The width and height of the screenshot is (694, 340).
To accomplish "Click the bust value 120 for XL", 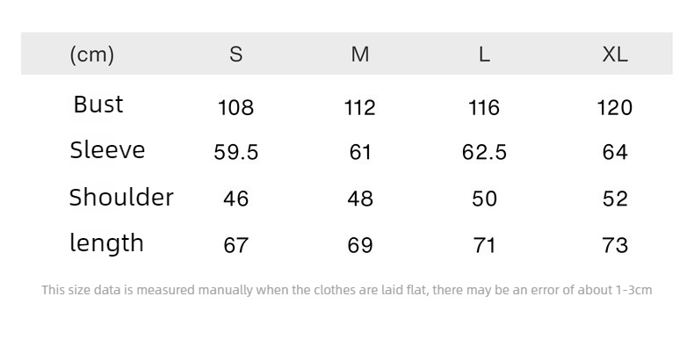I will (615, 107).
